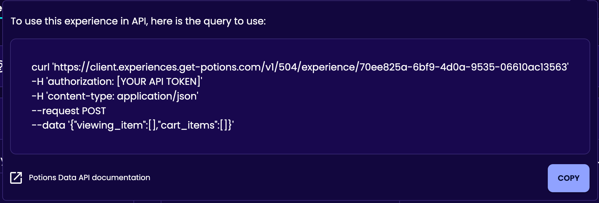Click the curl URL line
This screenshot has height=203, width=599.
coord(300,67)
